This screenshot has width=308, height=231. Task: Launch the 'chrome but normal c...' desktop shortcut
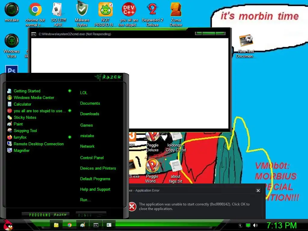tap(35, 15)
